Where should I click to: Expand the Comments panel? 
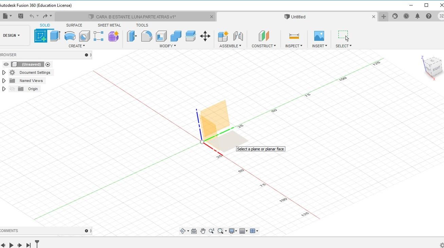pyautogui.click(x=86, y=231)
